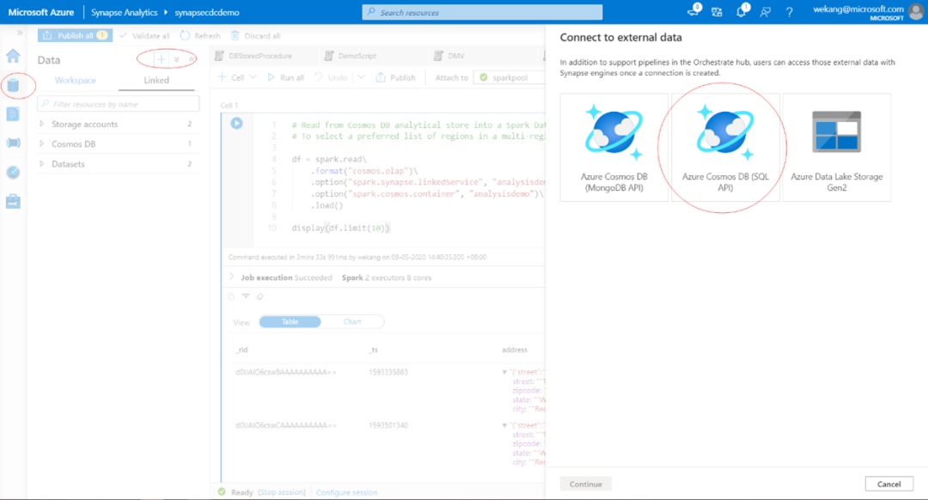Switch to Workspace tab
The image size is (928, 500).
tap(75, 81)
